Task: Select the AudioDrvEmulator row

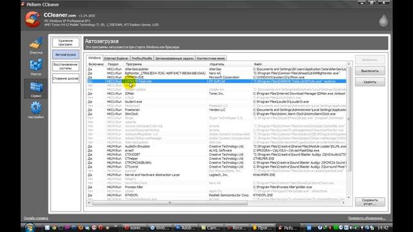Action: click(x=217, y=146)
